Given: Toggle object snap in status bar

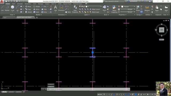Looking at the screenshot, I should click(129, 94).
